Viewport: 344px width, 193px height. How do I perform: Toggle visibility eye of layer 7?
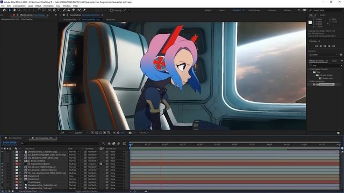[2, 170]
